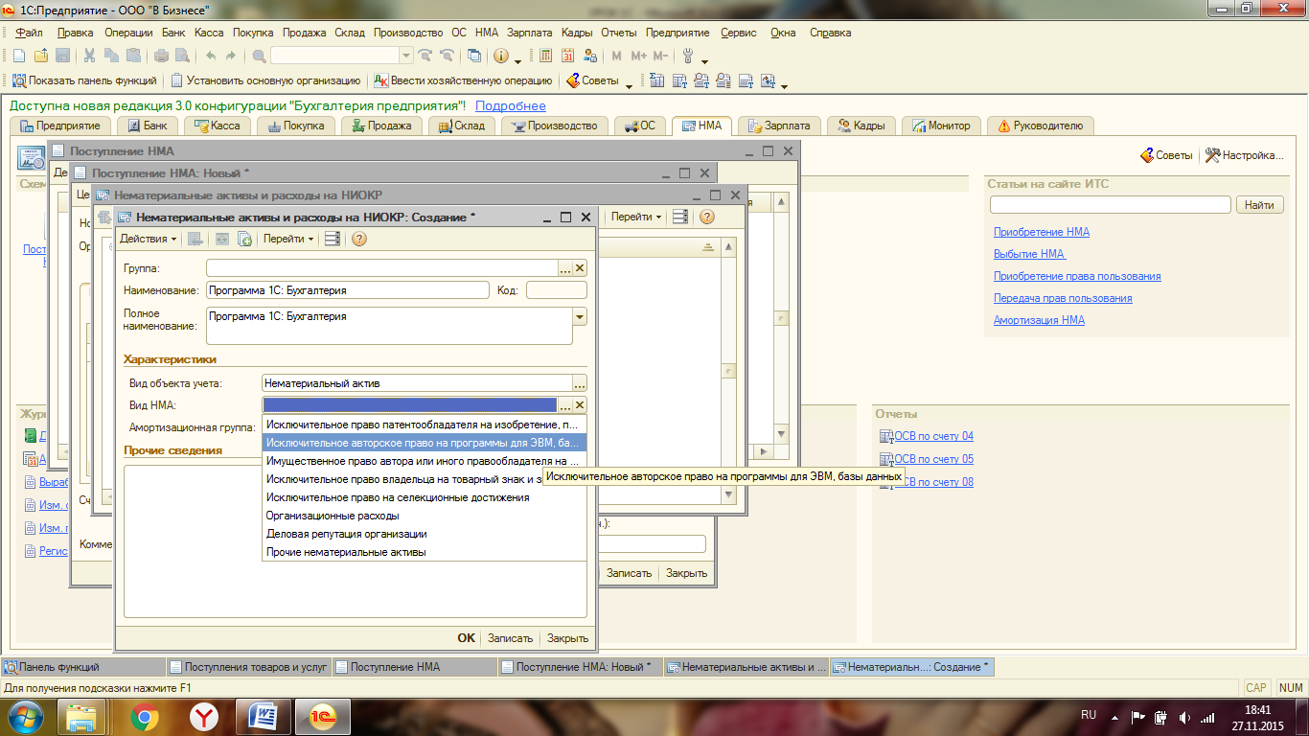Viewport: 1309px width, 736px height.
Task: Click the Найти button
Action: click(x=1259, y=205)
